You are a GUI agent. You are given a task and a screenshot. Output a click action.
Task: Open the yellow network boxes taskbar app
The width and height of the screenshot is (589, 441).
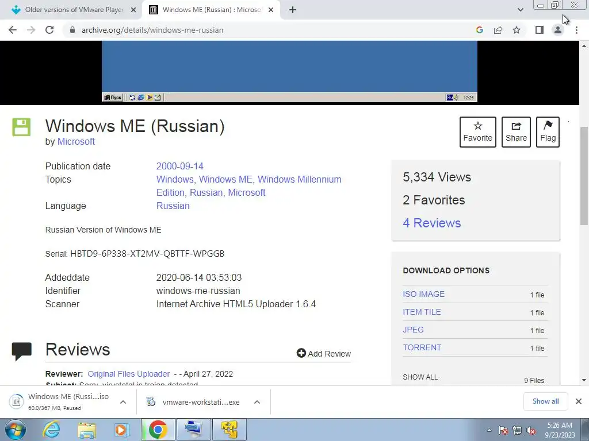(x=230, y=430)
